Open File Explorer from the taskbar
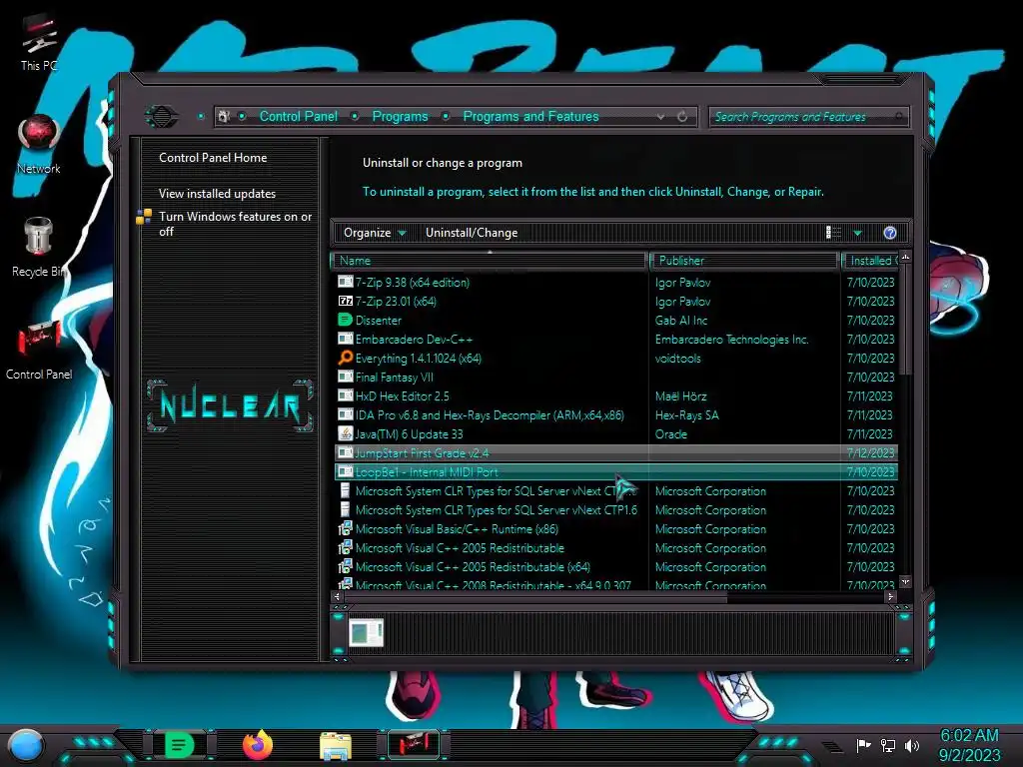 tap(336, 745)
